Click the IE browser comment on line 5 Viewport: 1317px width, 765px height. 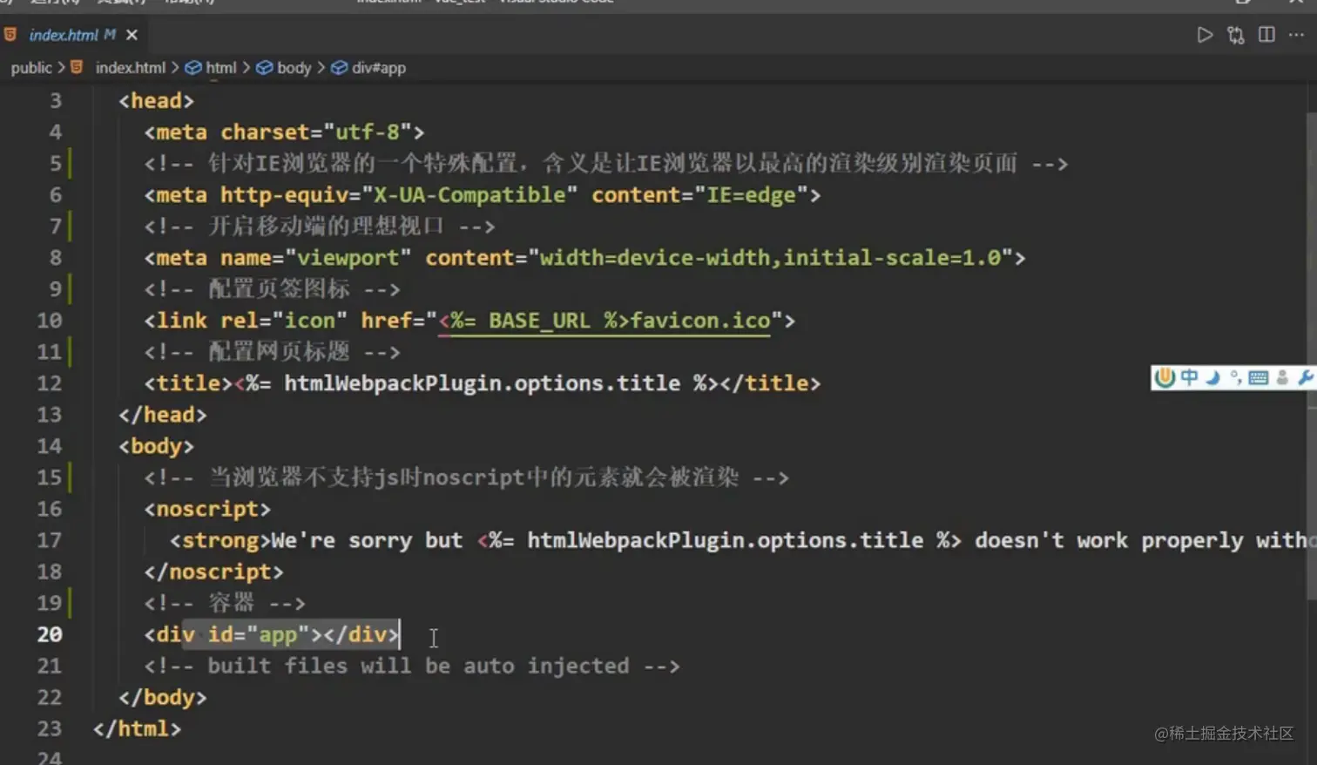[606, 164]
